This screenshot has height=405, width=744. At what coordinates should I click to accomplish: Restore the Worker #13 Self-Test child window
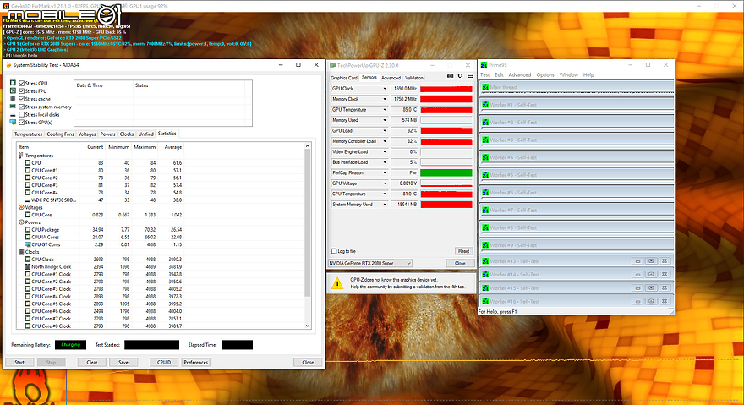[651, 261]
